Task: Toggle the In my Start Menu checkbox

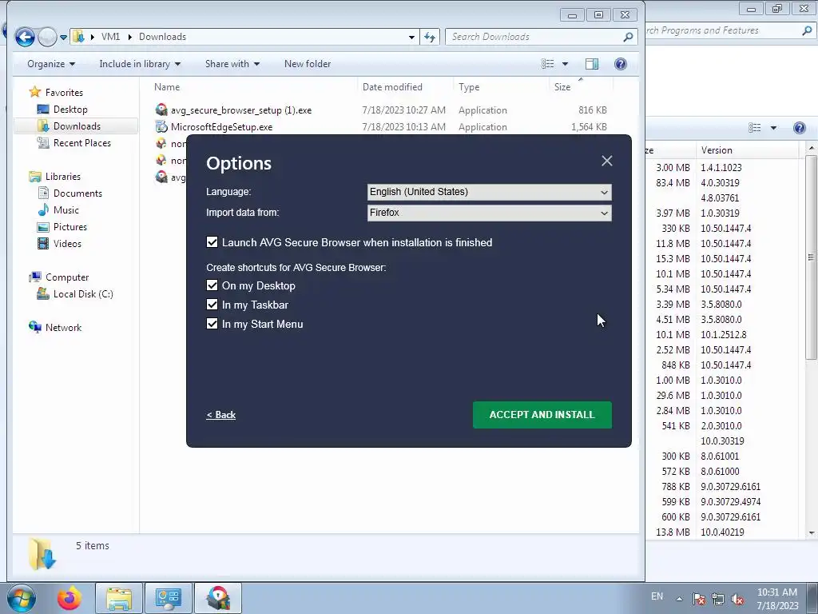Action: [x=212, y=325]
